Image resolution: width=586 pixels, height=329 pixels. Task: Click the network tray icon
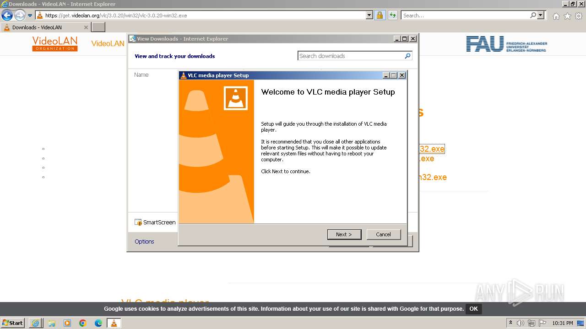[532, 323]
